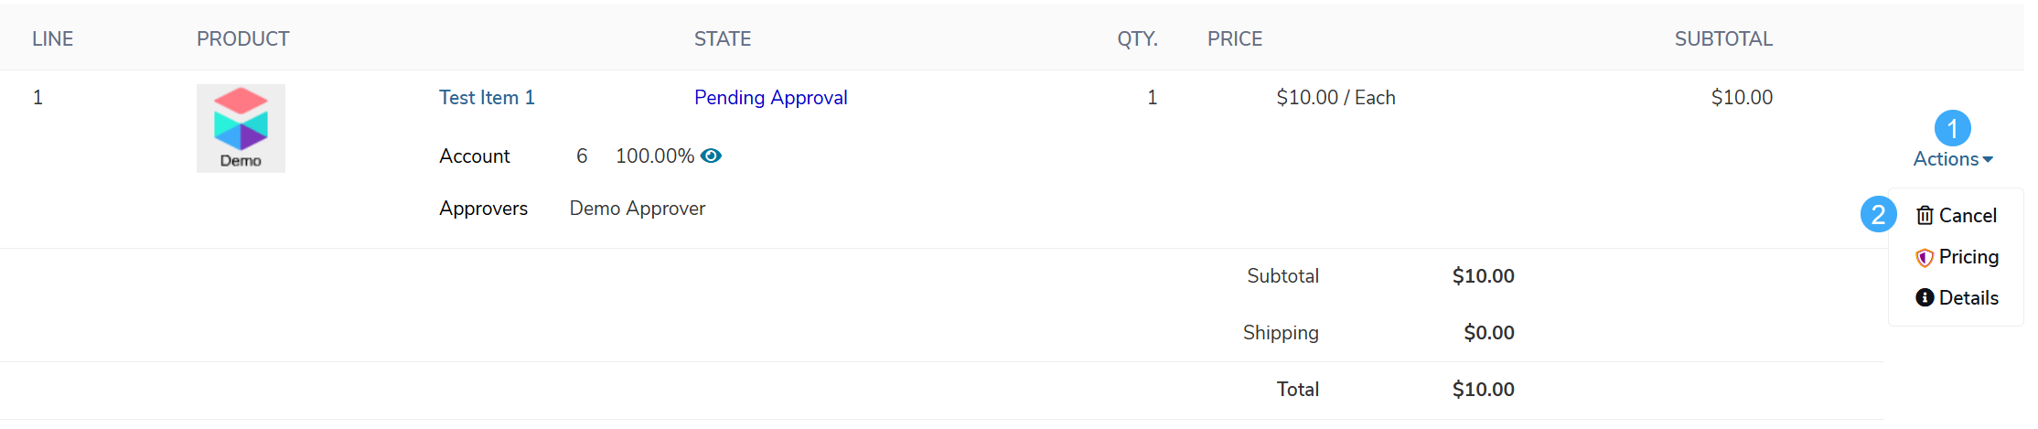Screen dimensions: 2038x429
Task: Open the Demo product thumbnail image
Action: point(241,129)
